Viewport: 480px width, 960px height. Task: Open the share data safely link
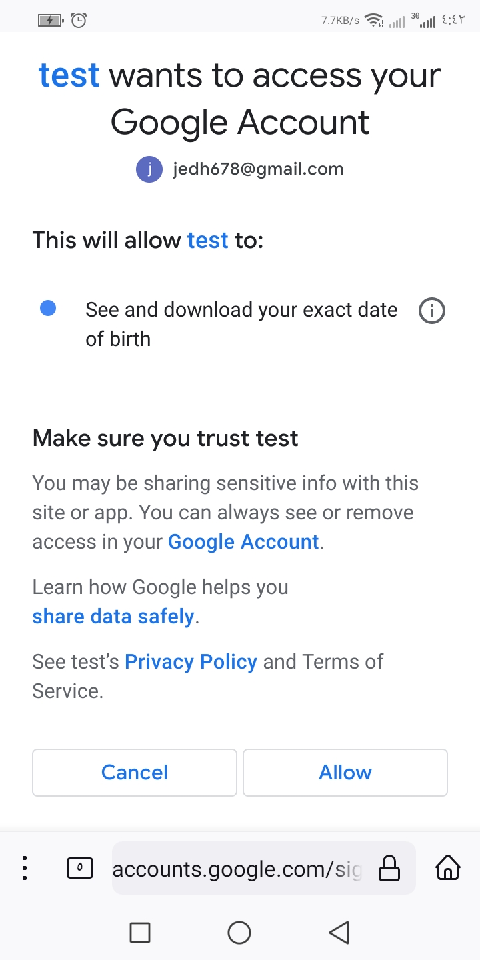tap(113, 617)
